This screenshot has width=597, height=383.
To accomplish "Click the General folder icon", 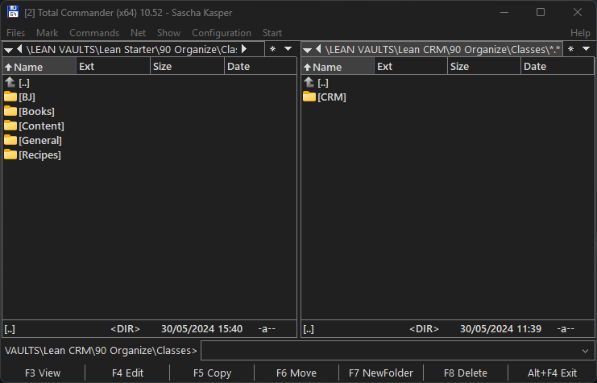I will click(10, 140).
